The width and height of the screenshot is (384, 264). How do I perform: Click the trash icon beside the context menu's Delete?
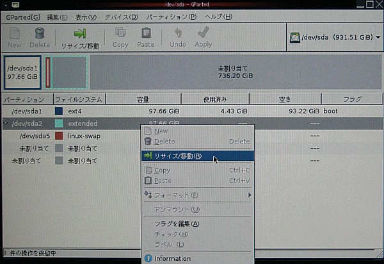click(x=148, y=141)
